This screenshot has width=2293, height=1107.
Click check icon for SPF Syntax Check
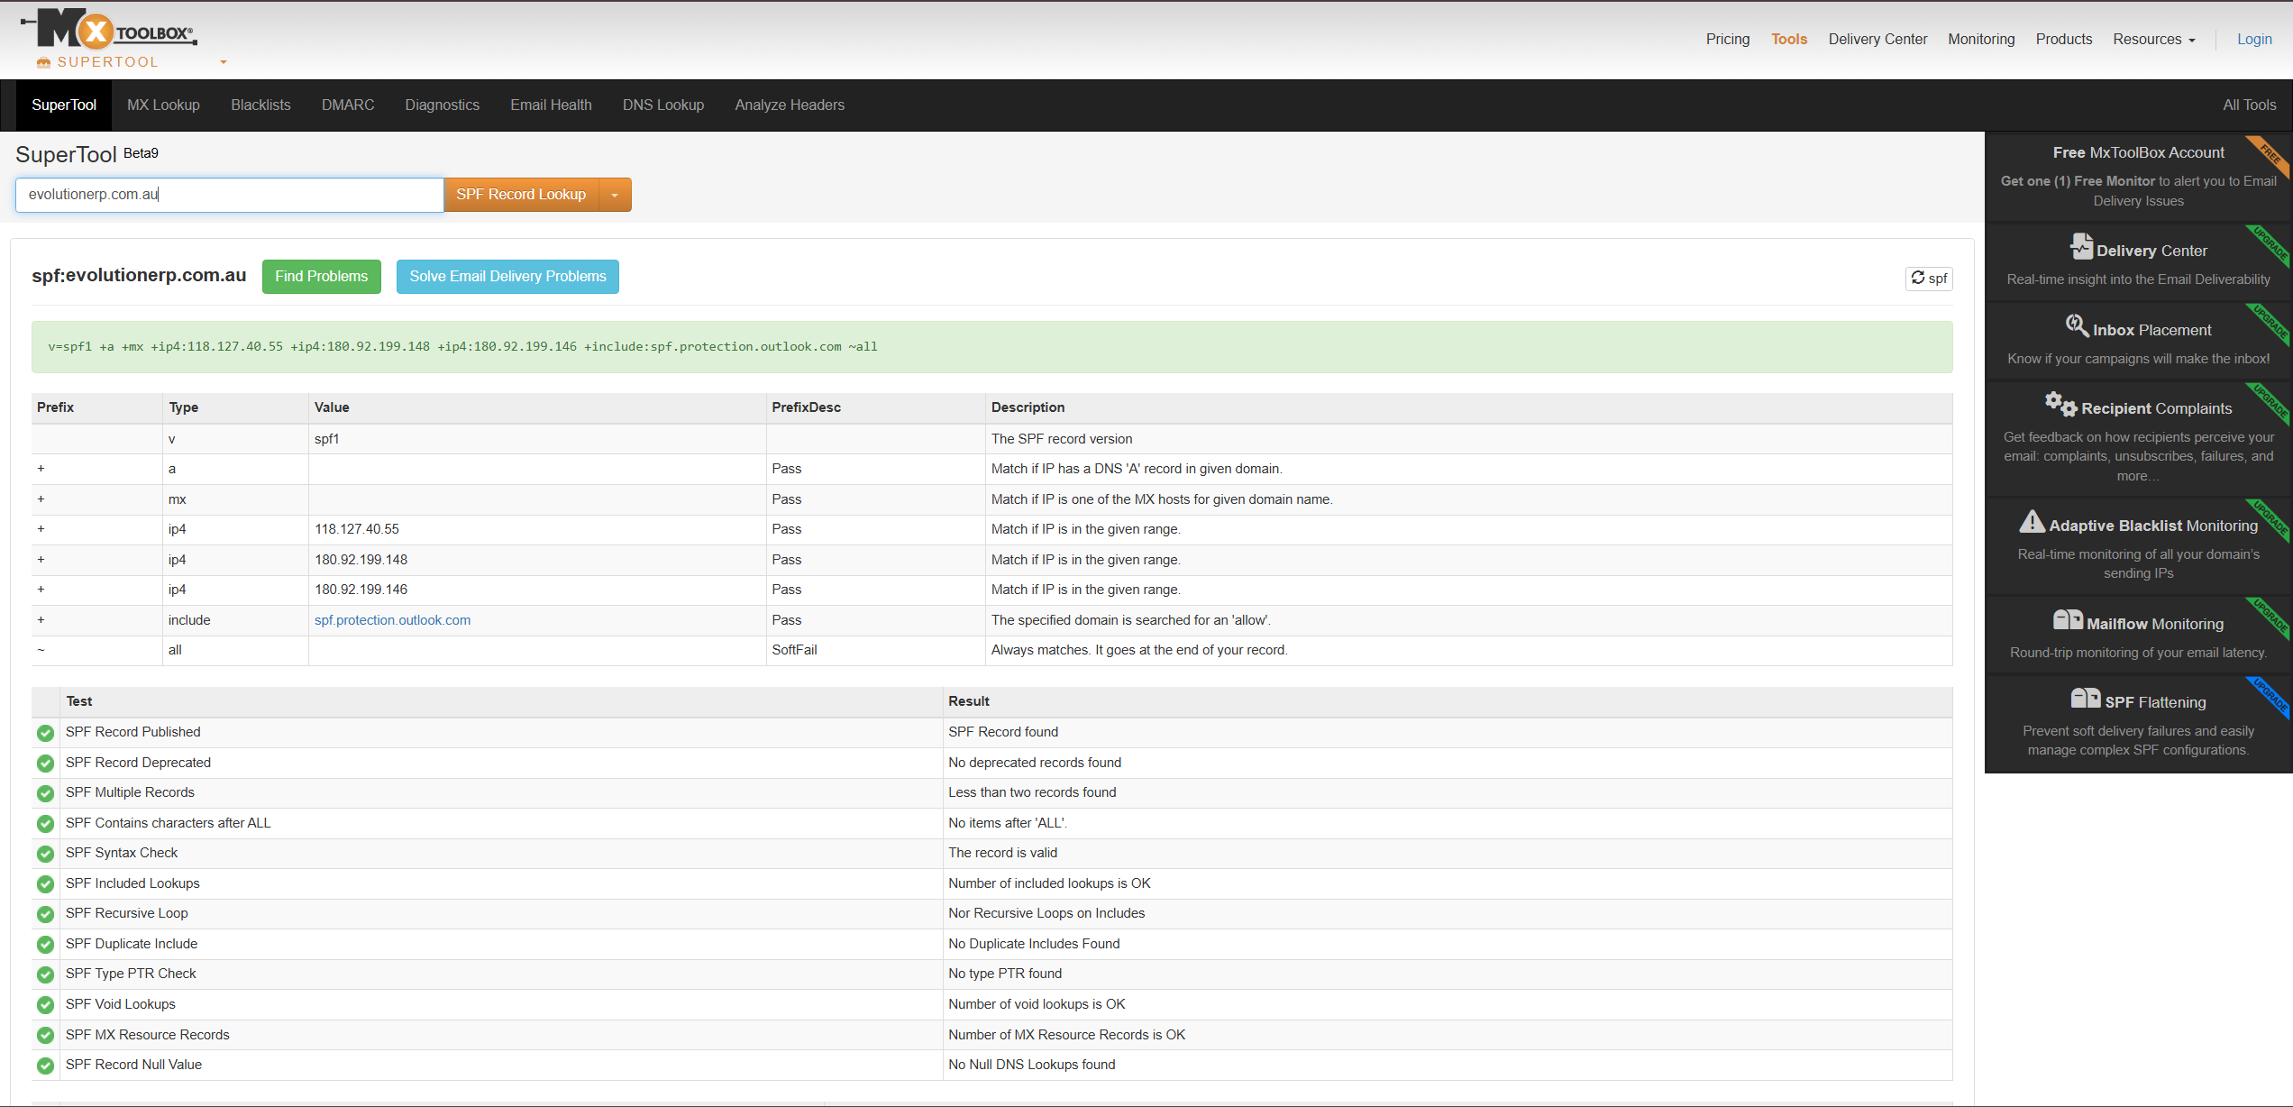(45, 854)
